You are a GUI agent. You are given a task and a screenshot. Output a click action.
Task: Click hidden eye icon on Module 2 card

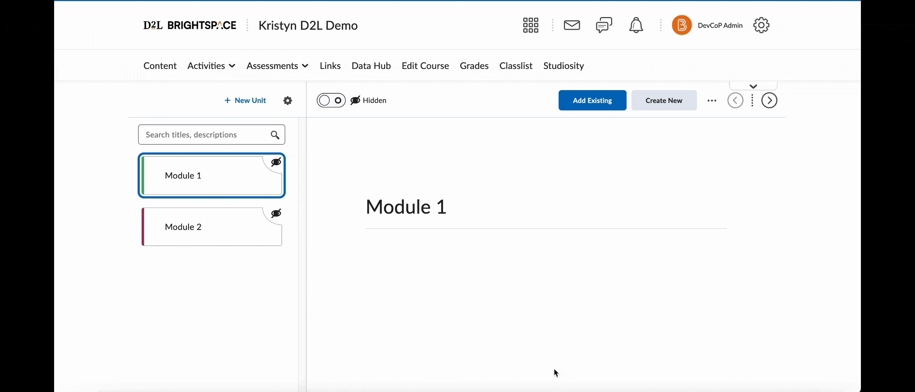point(276,213)
